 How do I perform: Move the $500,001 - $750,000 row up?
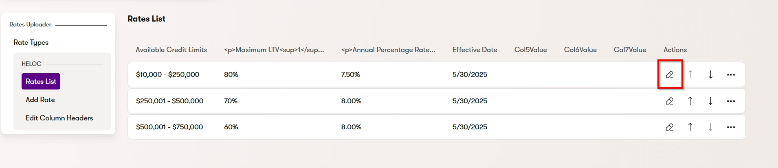690,127
